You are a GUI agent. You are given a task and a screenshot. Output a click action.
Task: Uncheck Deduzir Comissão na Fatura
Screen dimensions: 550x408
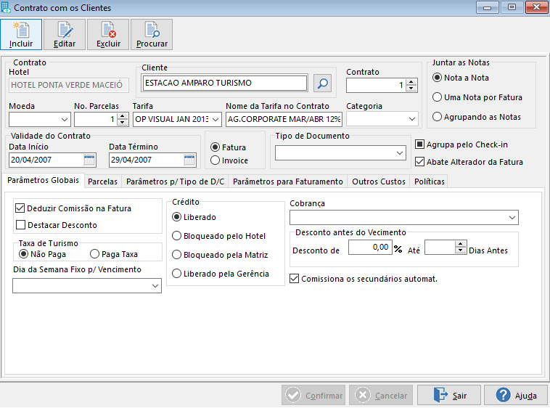pos(74,208)
